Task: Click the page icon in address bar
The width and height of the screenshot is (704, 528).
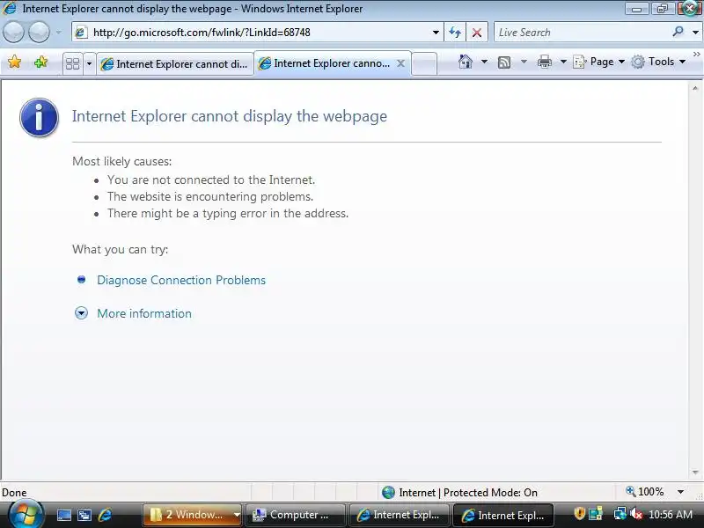Action: click(81, 33)
